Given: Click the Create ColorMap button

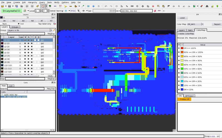Looking at the screenshot, I should pos(186,34).
